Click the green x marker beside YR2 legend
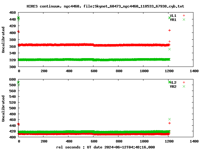The height and width of the screenshot is (150, 200). [184, 87]
